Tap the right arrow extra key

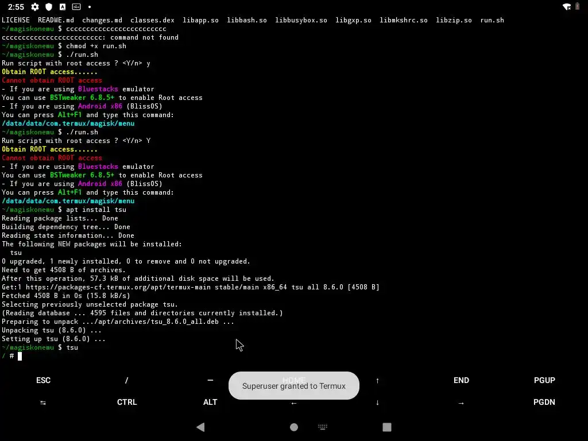461,403
